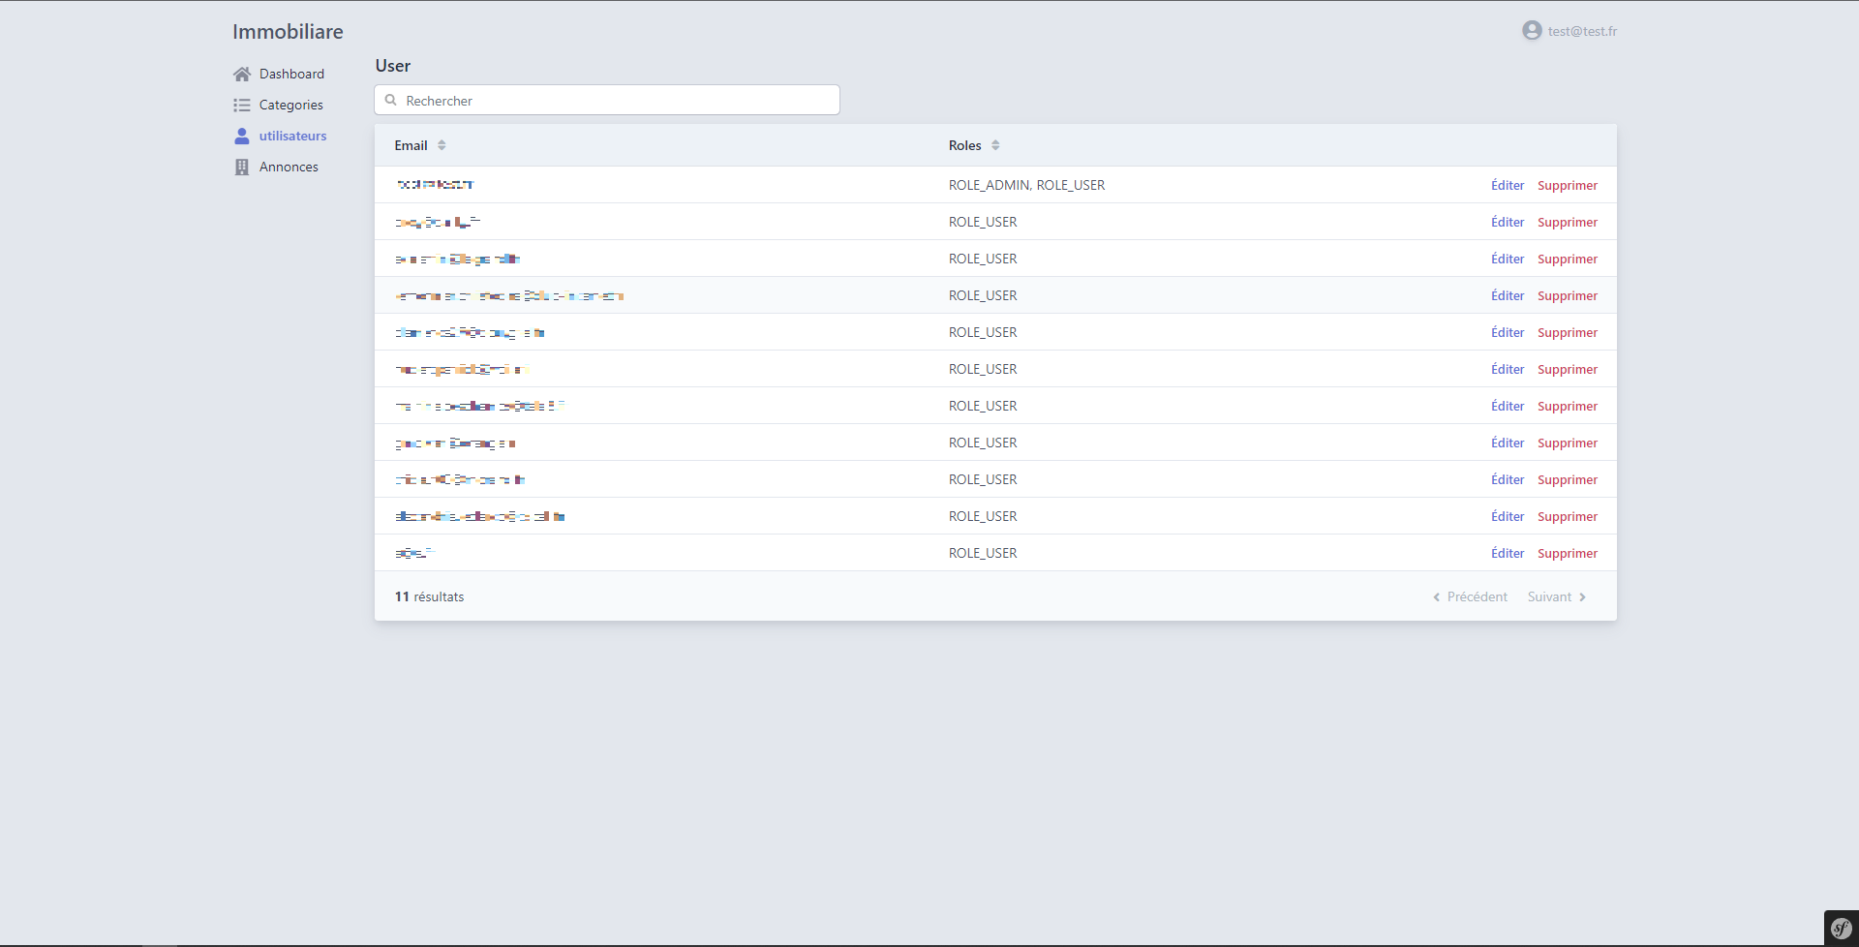Focus the Rechercher search field

pos(620,101)
